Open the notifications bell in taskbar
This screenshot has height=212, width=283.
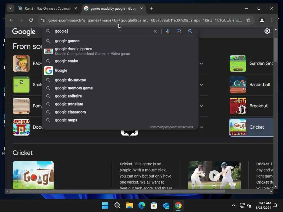pyautogui.click(x=275, y=205)
